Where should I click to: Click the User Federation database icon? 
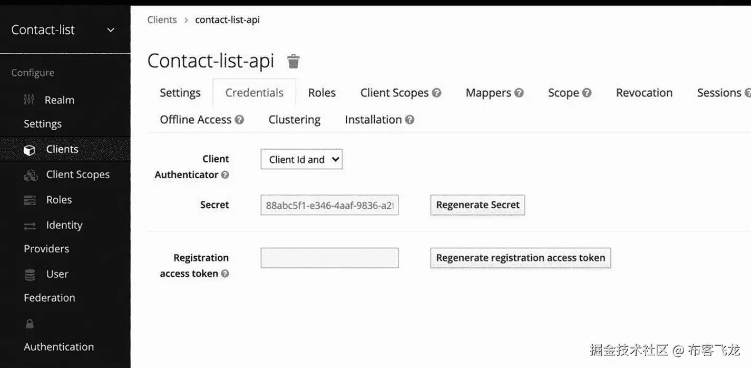tap(30, 274)
